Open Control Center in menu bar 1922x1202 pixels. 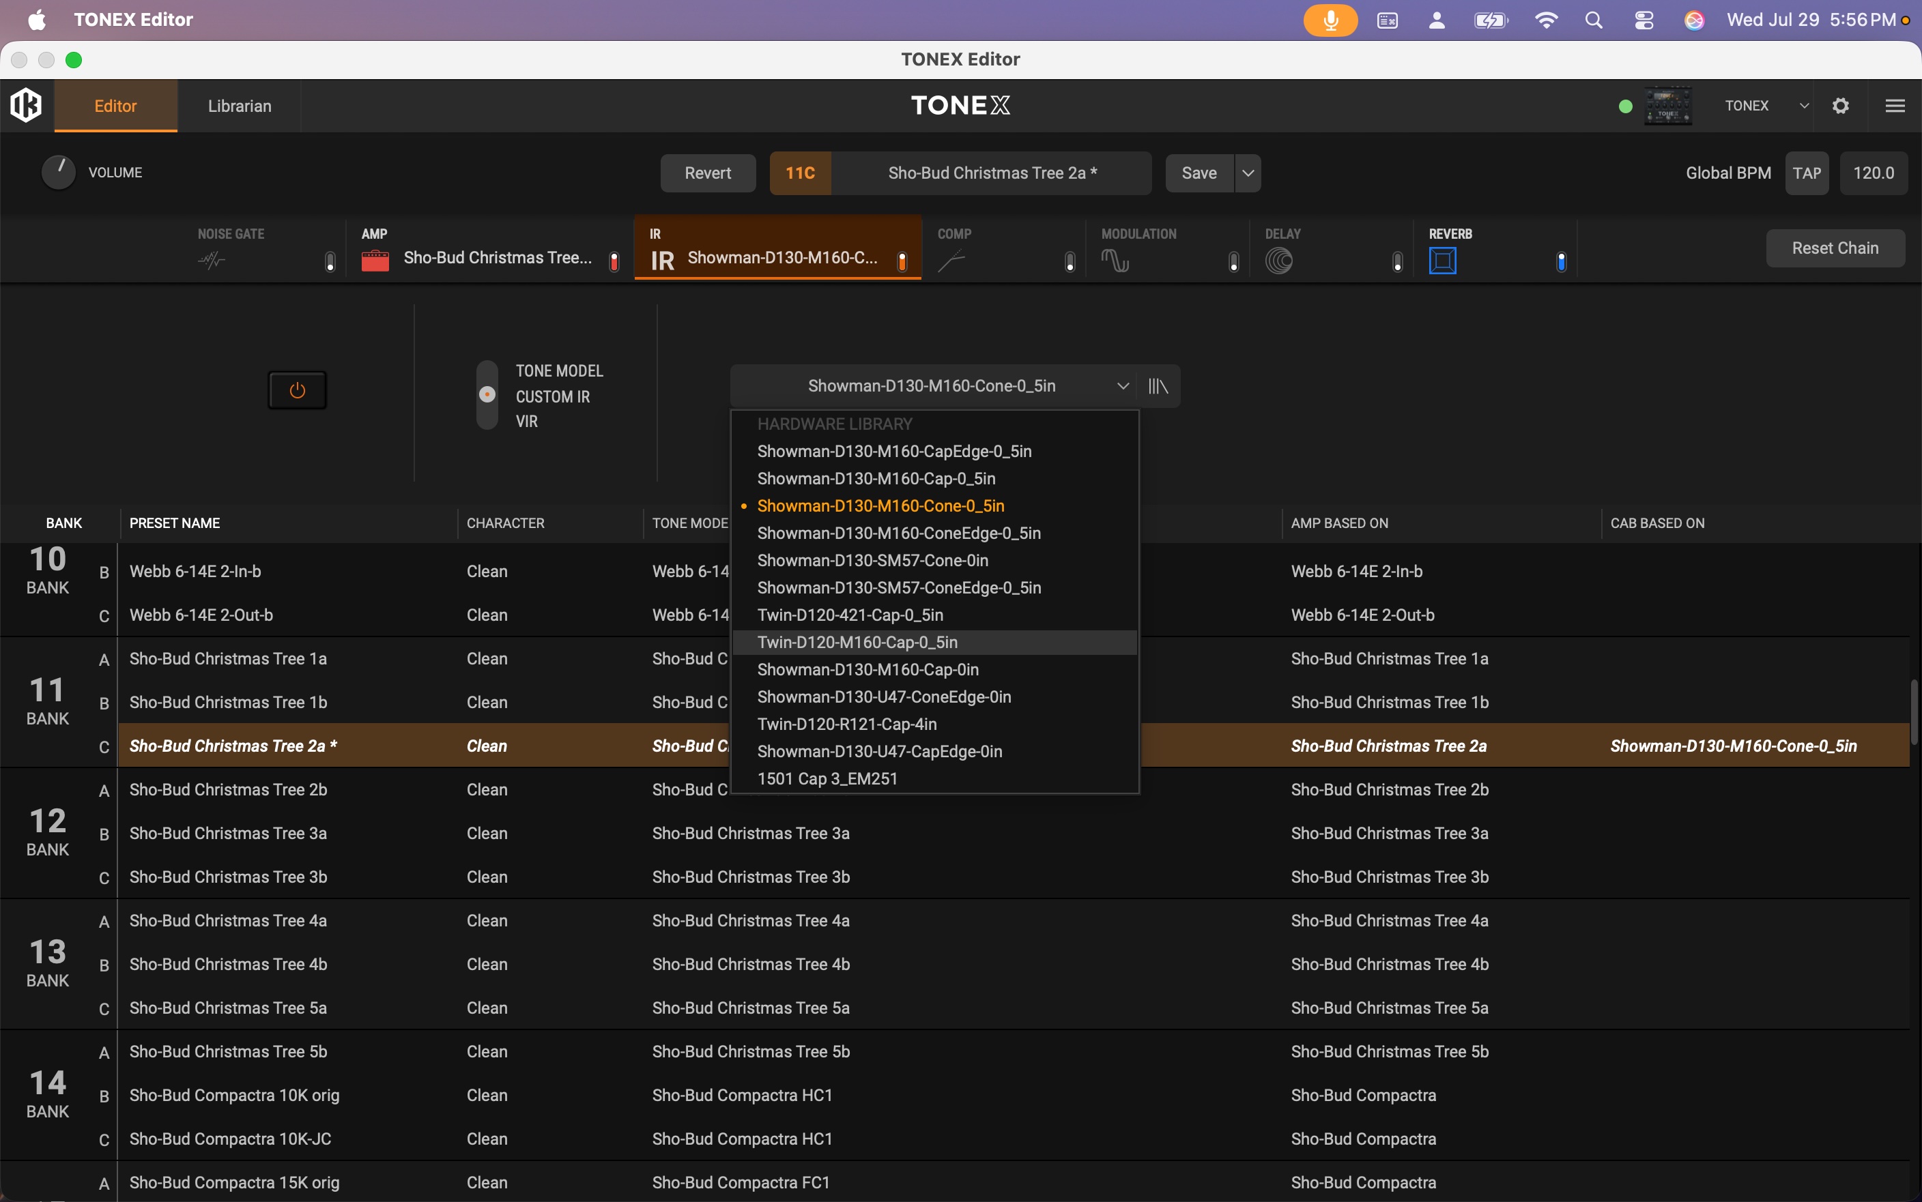point(1644,20)
